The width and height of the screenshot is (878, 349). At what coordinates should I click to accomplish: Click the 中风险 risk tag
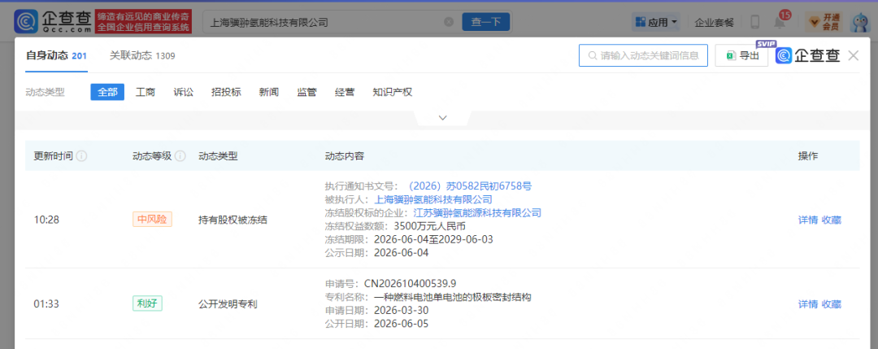tap(152, 220)
